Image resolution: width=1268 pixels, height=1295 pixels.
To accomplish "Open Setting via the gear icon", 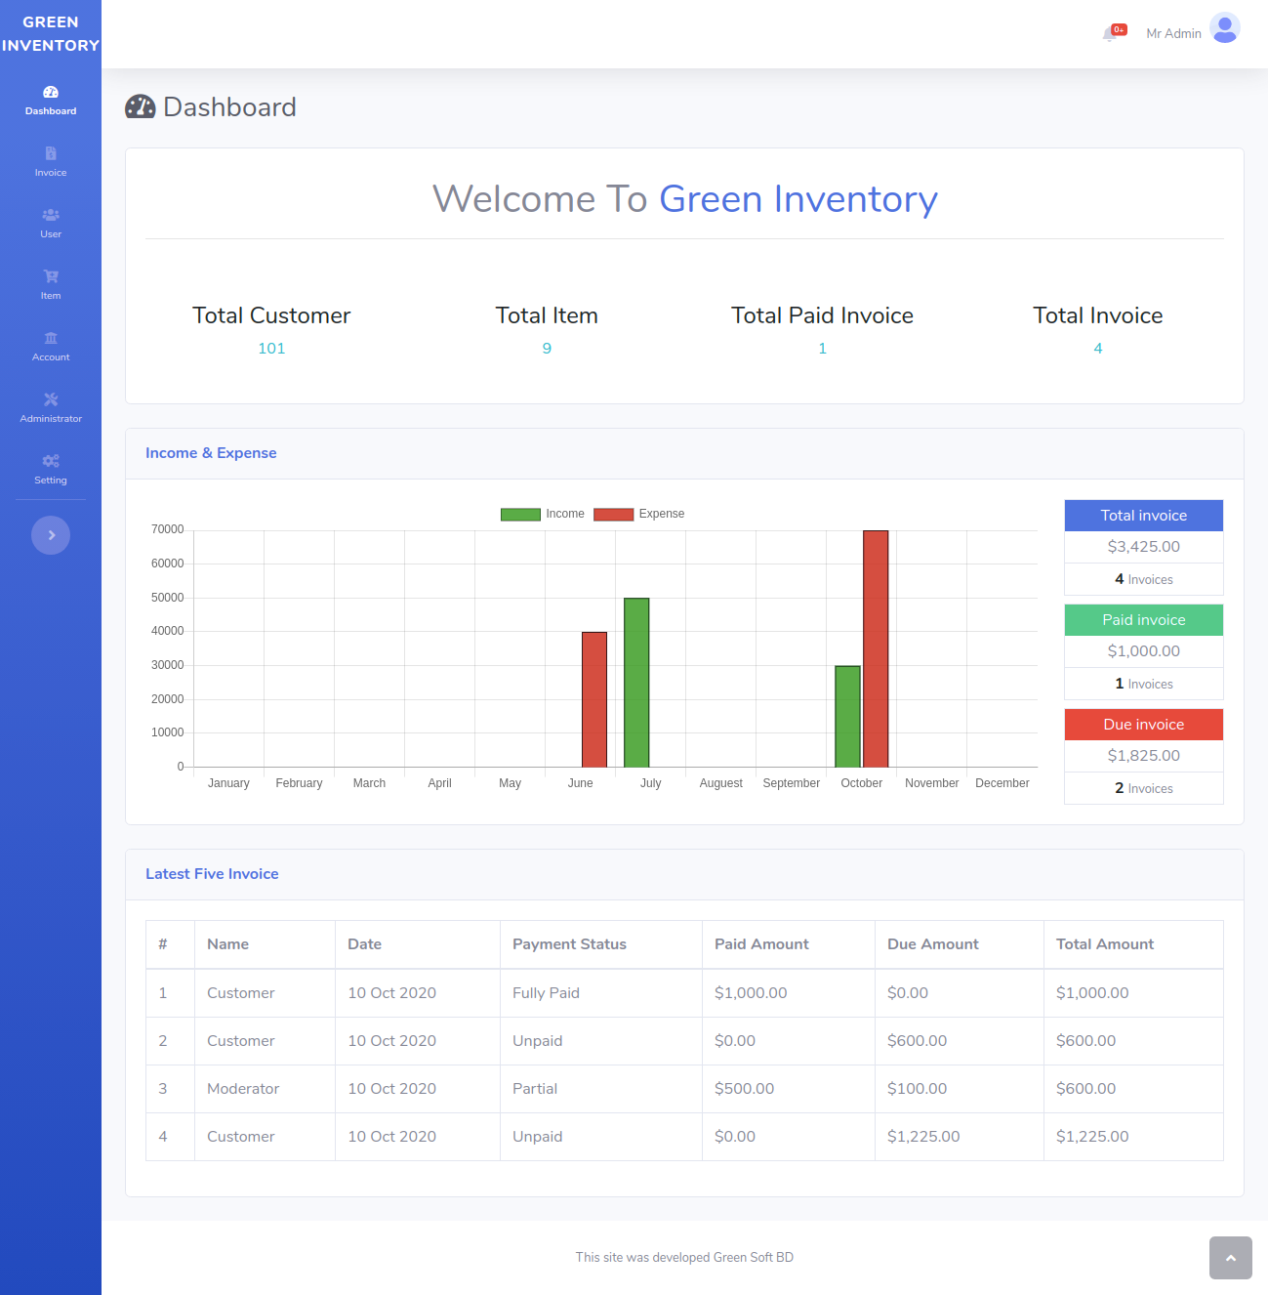I will 51,460.
